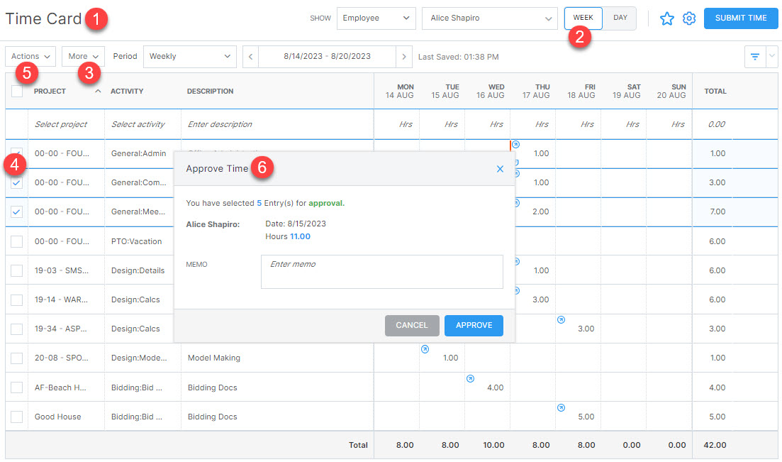Viewport: 782px width, 462px height.
Task: Click the blue submitted-time icon next to 3.00 Friday
Action: point(562,320)
